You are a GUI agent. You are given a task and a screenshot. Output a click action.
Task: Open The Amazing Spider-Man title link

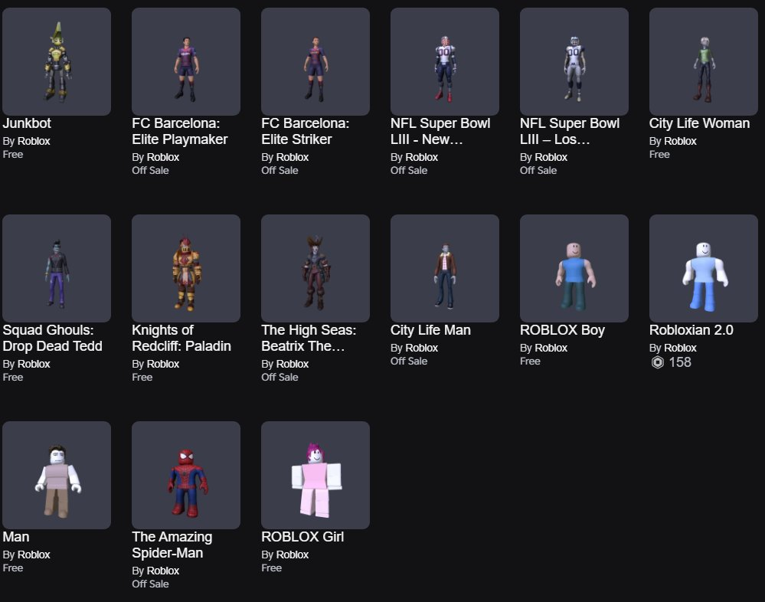172,545
